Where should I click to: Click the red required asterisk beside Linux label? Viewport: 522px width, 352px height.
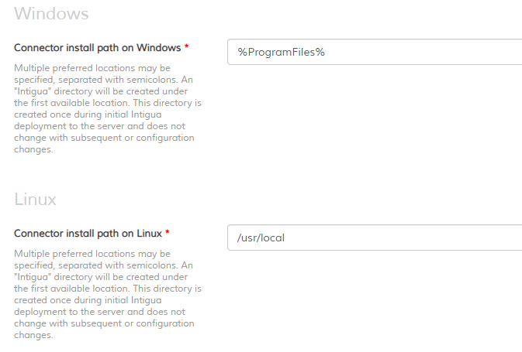point(168,232)
